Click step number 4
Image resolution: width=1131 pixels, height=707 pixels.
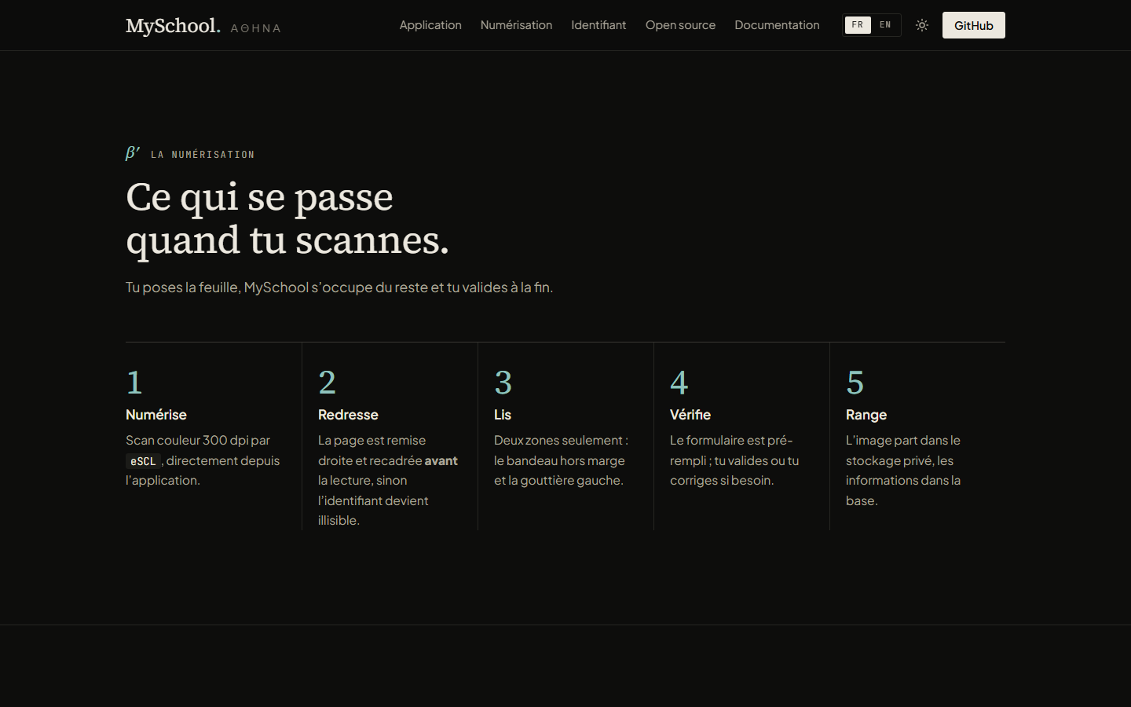coord(679,383)
